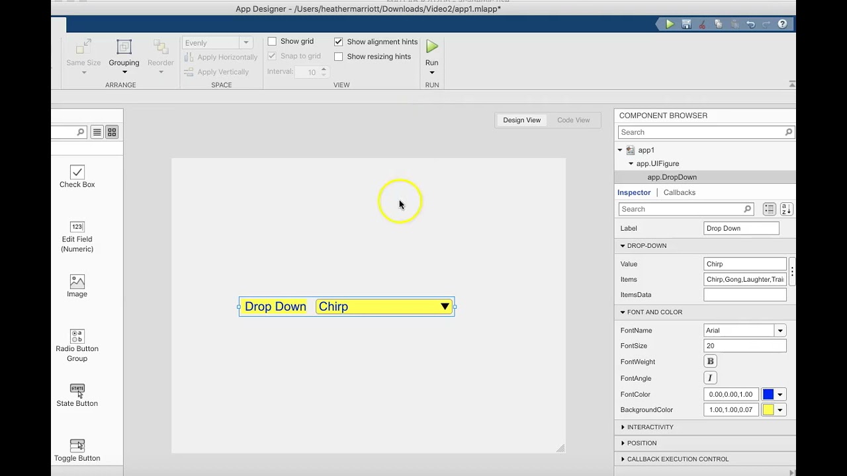Image resolution: width=847 pixels, height=476 pixels.
Task: Toggle italic FontAngle button
Action: pos(710,378)
